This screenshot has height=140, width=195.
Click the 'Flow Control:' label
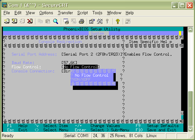pos(26,67)
